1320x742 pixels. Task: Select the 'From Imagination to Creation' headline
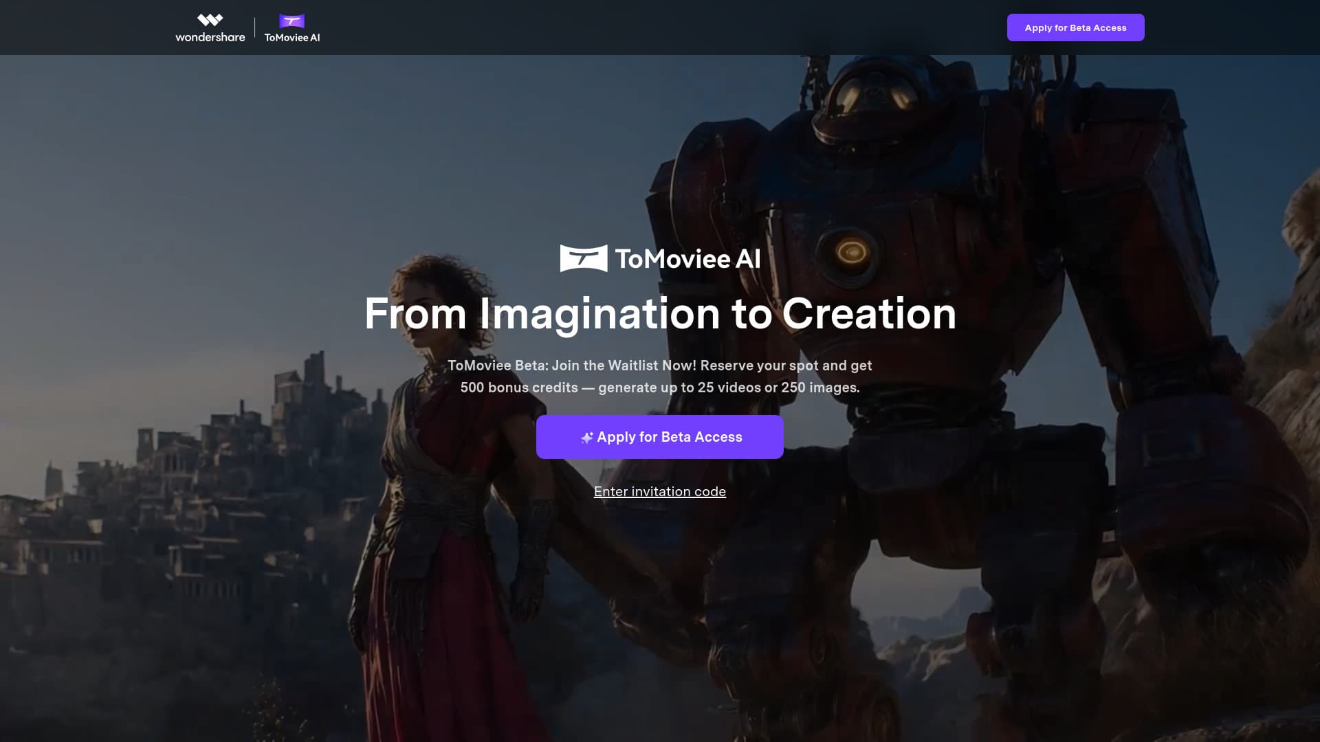pyautogui.click(x=659, y=314)
